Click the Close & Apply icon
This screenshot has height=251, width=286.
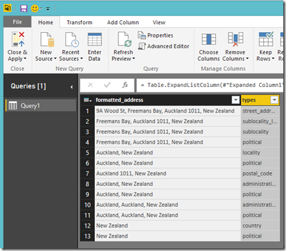17,39
